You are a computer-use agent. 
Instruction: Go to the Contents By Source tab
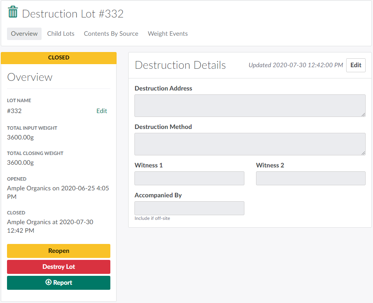[x=111, y=34]
